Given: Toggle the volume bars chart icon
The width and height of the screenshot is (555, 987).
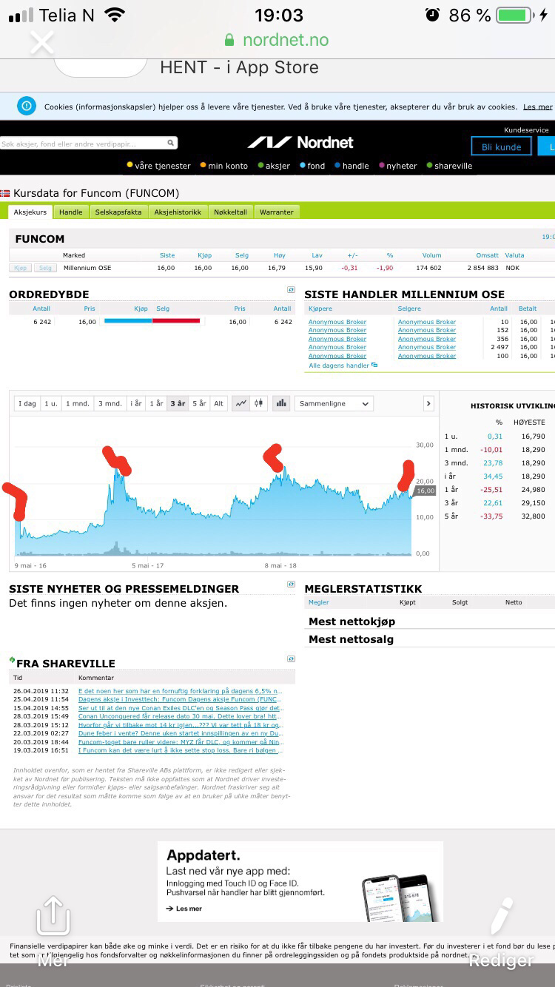Looking at the screenshot, I should [x=281, y=403].
